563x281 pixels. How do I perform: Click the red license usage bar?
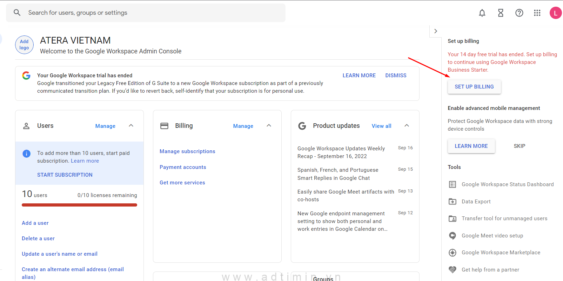point(79,205)
